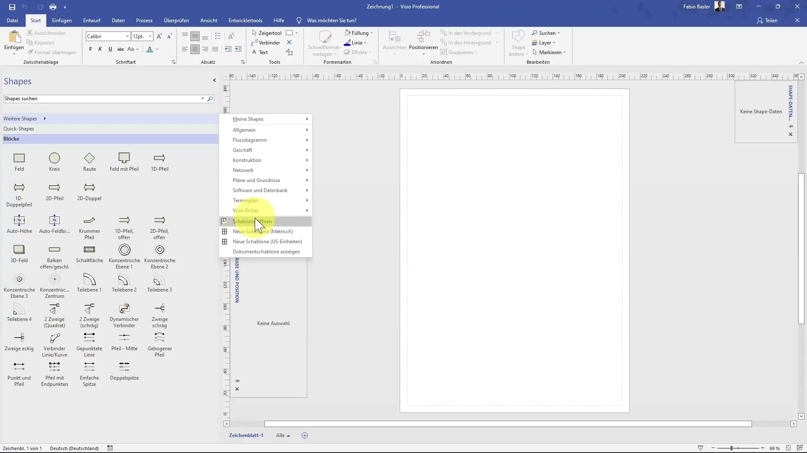Toggle bold F formatting
Image resolution: width=807 pixels, height=453 pixels.
click(90, 49)
